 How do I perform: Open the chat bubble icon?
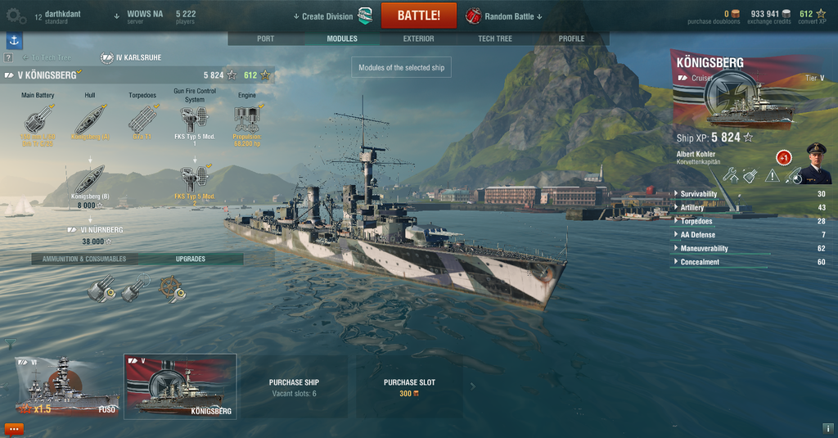14,430
